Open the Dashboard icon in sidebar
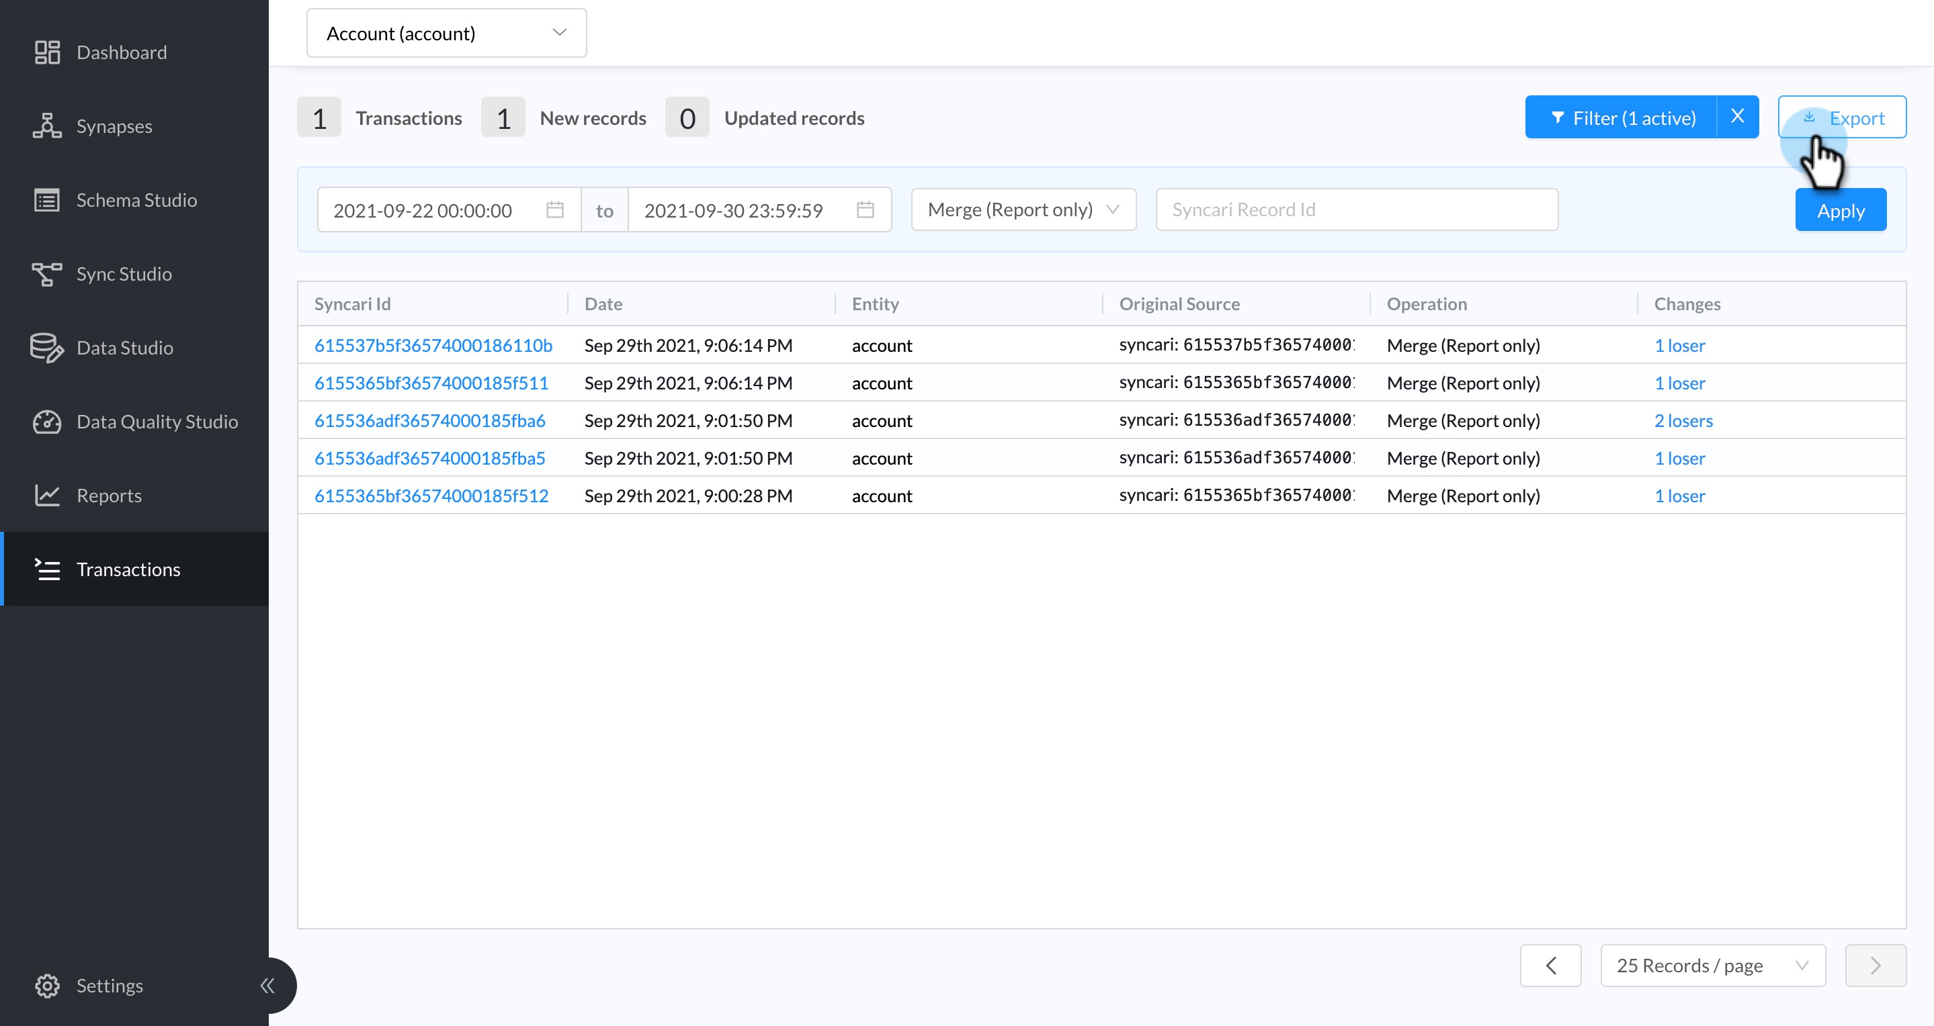The width and height of the screenshot is (1934, 1026). (47, 52)
